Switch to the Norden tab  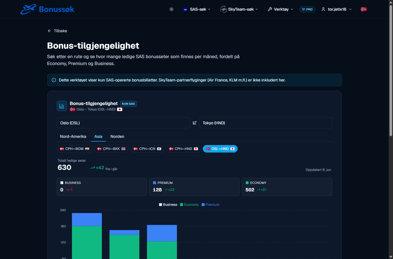pos(117,136)
